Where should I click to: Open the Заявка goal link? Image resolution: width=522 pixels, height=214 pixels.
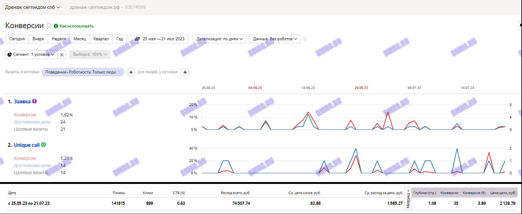(22, 102)
